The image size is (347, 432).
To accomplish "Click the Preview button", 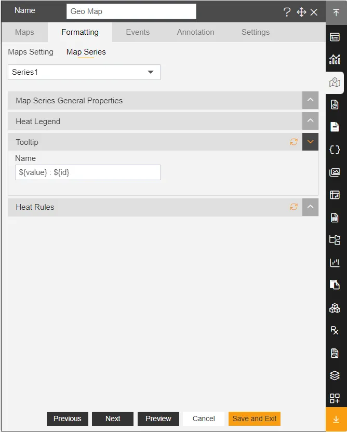I will point(158,419).
